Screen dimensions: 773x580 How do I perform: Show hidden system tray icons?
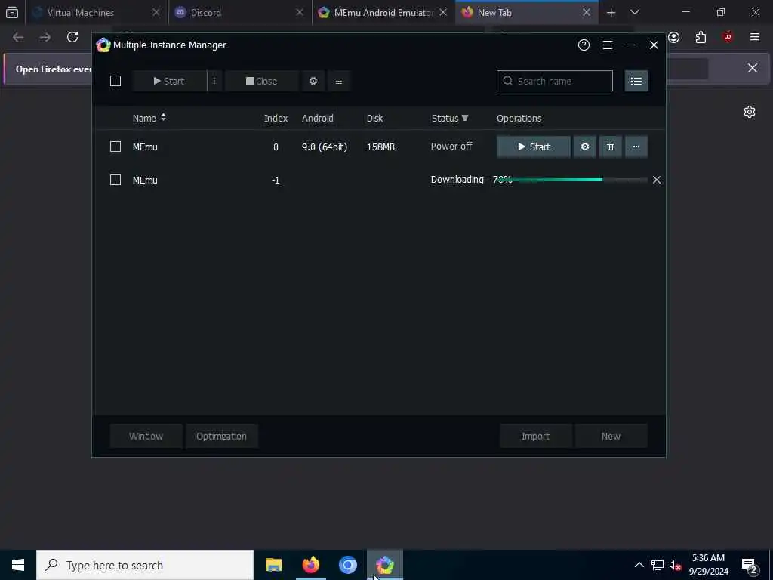(x=639, y=565)
